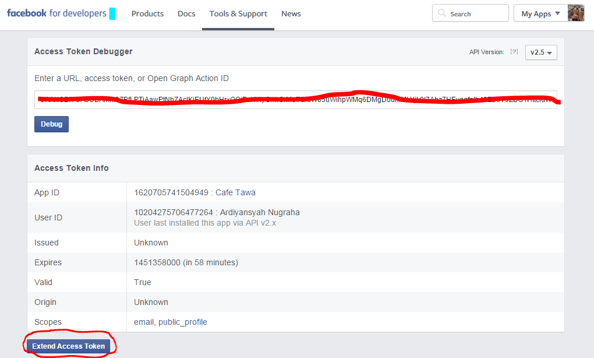594x358 pixels.
Task: Click the Debug button
Action: [51, 124]
